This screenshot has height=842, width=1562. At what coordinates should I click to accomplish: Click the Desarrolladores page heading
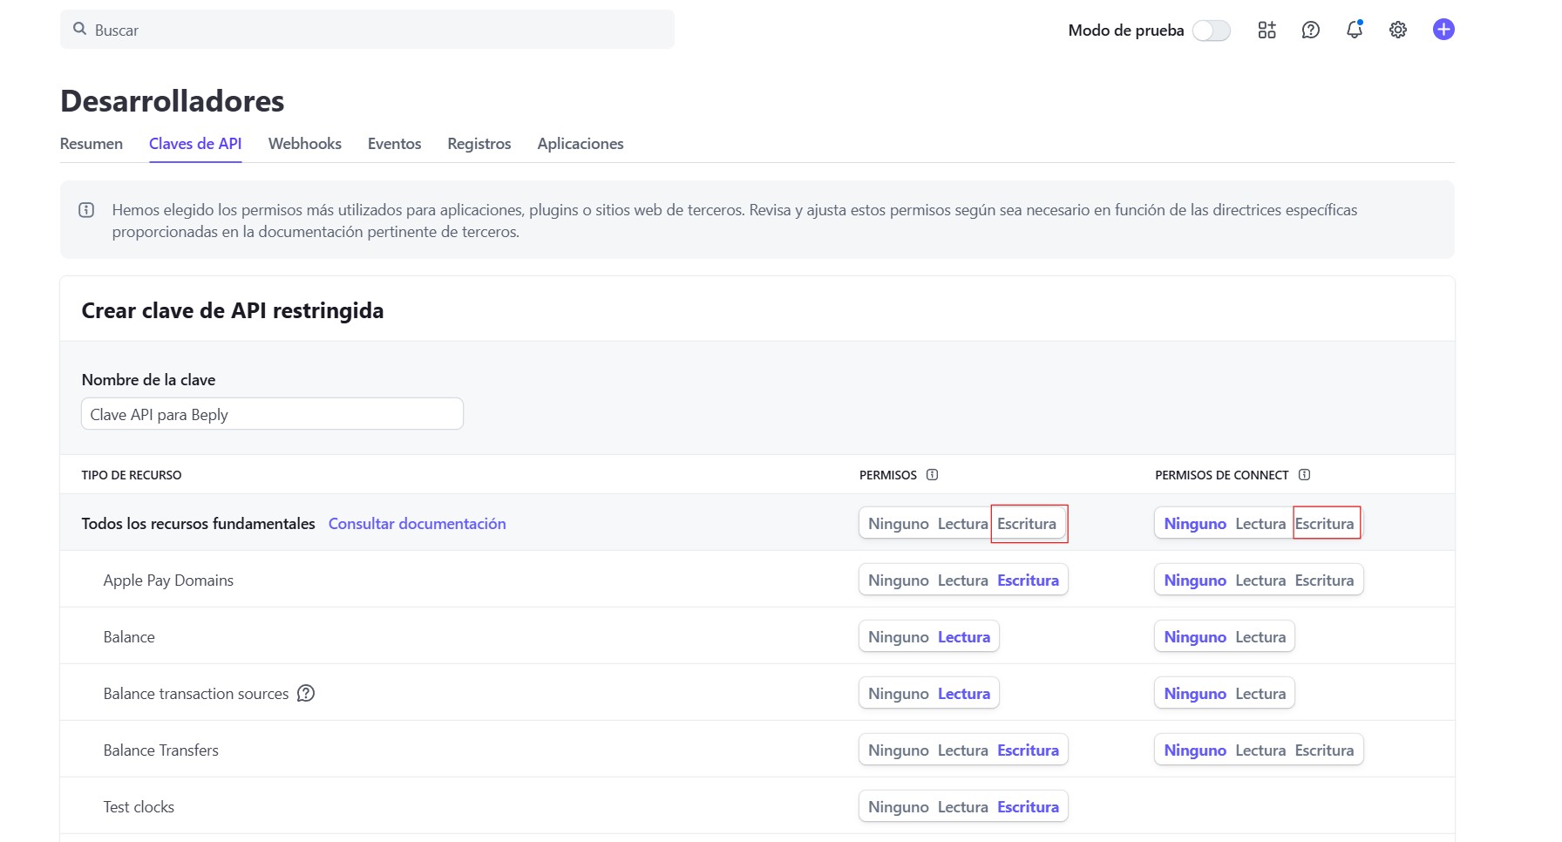pyautogui.click(x=173, y=101)
